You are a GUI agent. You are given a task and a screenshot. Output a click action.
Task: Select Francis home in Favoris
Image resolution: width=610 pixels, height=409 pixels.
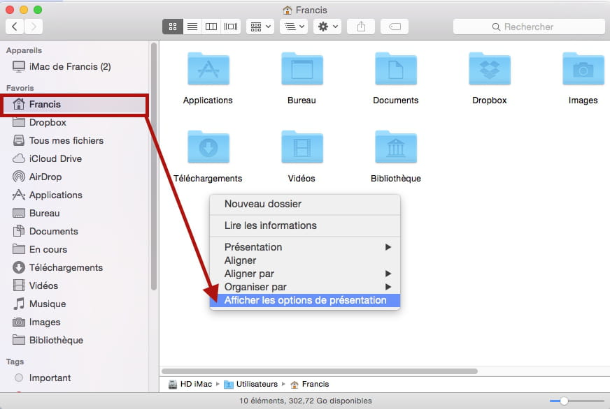(x=75, y=105)
